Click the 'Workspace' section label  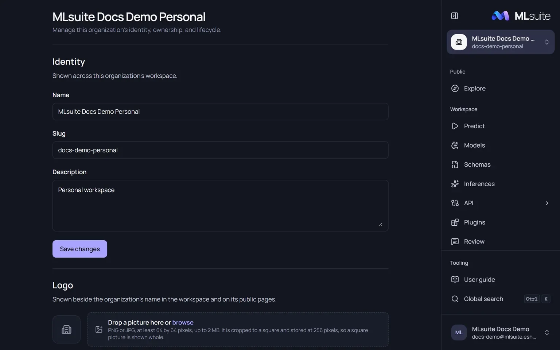(464, 109)
